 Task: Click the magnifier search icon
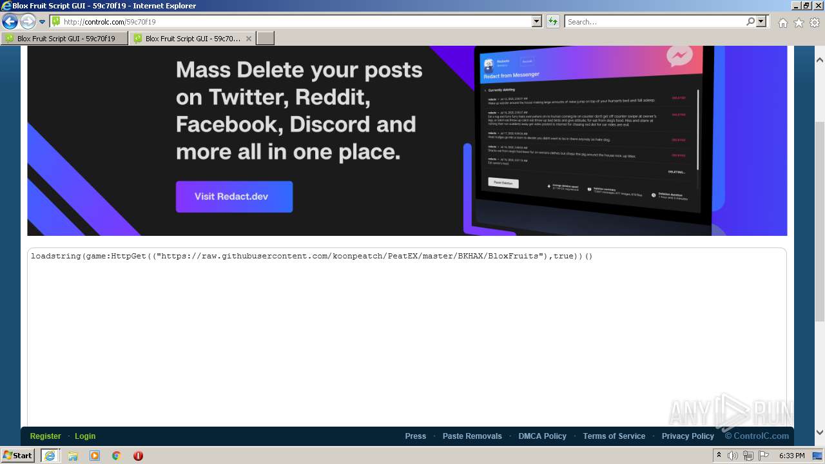pyautogui.click(x=750, y=21)
